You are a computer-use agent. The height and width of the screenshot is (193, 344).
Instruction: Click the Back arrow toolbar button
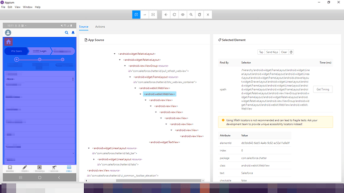pos(166,14)
